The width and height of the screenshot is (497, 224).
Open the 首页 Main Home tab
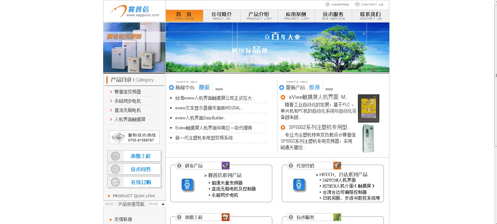184,16
